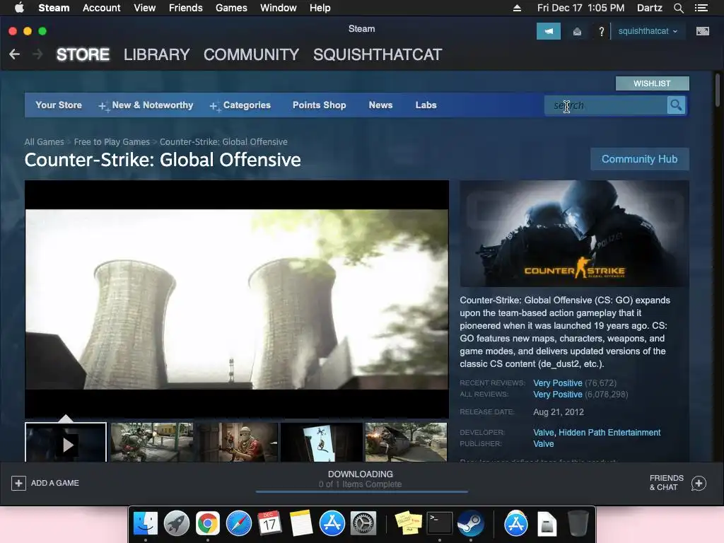This screenshot has height=543, width=724.
Task: Click the ADD A GAME label
Action: click(x=55, y=483)
